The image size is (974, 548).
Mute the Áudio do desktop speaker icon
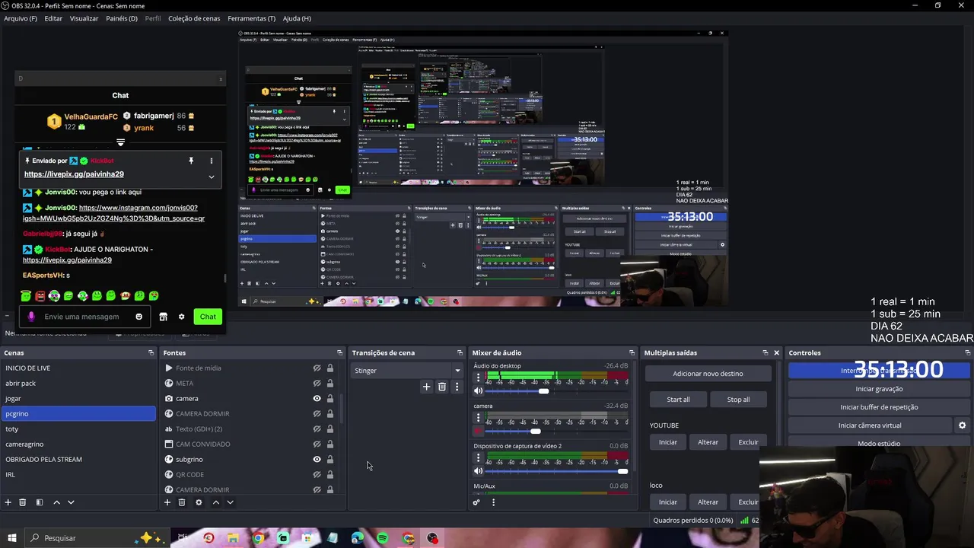[x=479, y=391]
